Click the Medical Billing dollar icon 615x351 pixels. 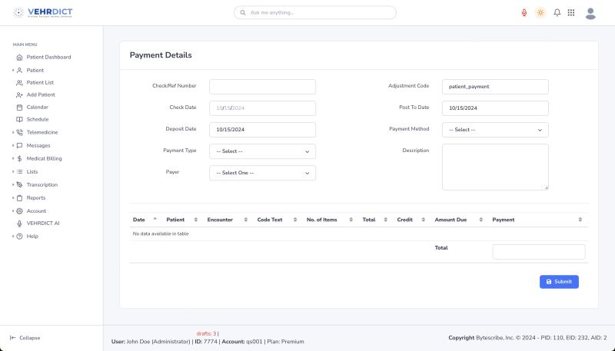(x=20, y=159)
